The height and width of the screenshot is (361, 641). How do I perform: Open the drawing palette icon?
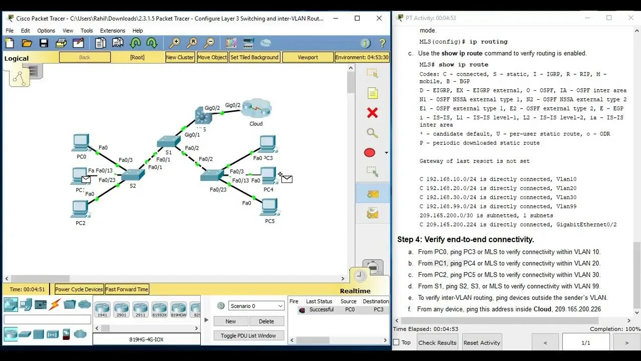click(x=231, y=43)
